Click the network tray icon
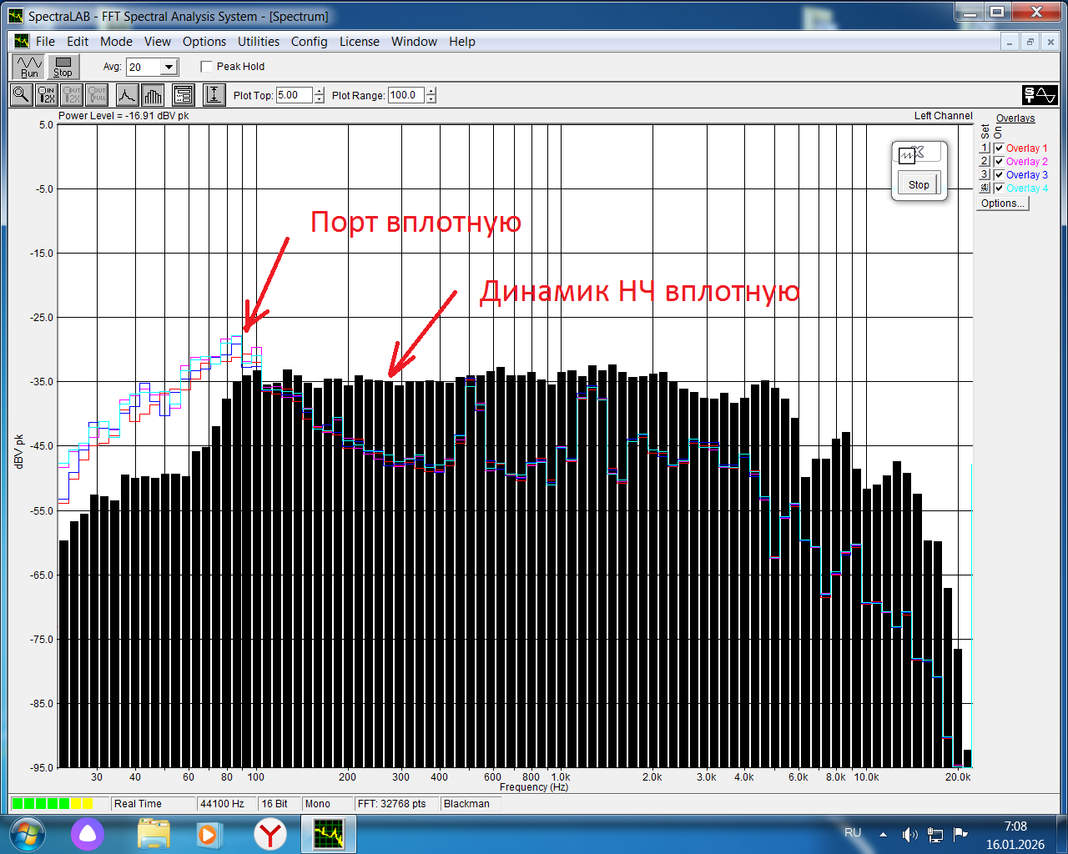 935,834
